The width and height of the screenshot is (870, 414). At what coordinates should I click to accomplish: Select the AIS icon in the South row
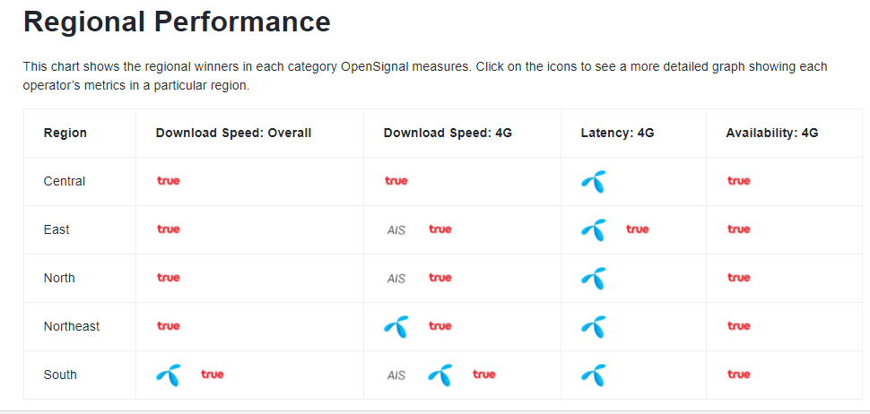pos(396,375)
